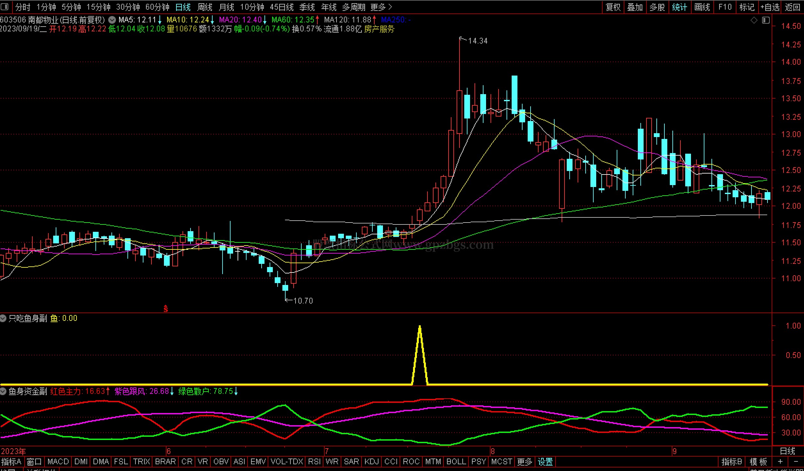Select the 30分钟 period
The height and width of the screenshot is (471, 804).
pyautogui.click(x=128, y=7)
